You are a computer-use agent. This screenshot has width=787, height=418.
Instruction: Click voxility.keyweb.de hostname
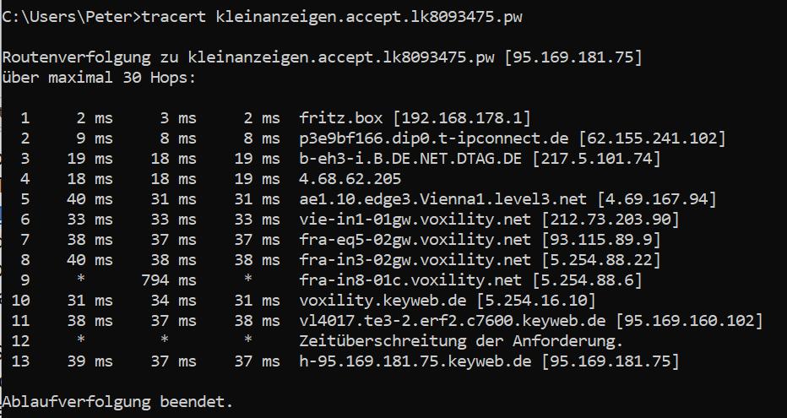coord(383,301)
